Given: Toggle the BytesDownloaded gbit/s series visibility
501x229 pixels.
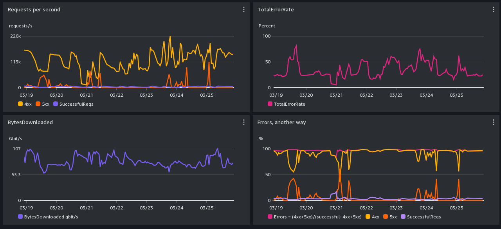Looking at the screenshot, I should (x=21, y=216).
